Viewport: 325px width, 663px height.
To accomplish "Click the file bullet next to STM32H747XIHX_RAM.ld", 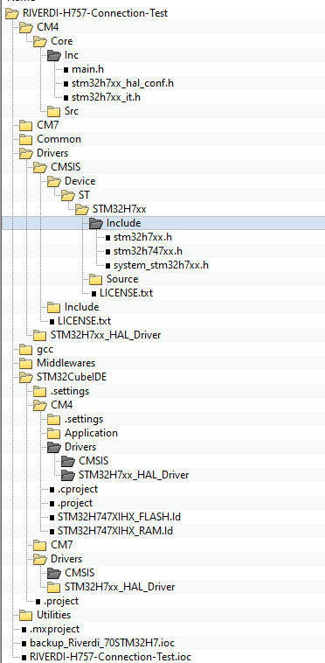I will pos(52,531).
